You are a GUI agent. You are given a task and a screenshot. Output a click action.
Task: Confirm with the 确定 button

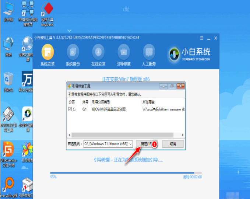(147, 144)
